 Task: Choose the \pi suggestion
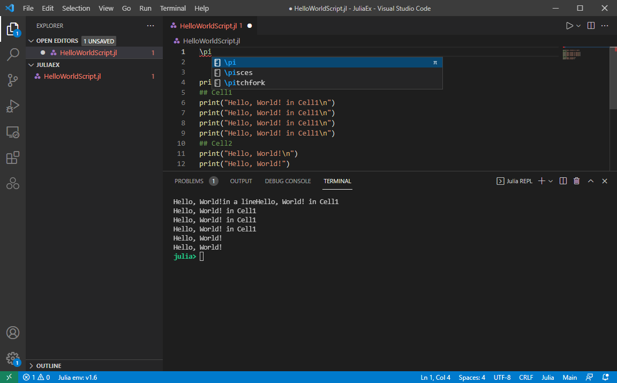tap(327, 62)
